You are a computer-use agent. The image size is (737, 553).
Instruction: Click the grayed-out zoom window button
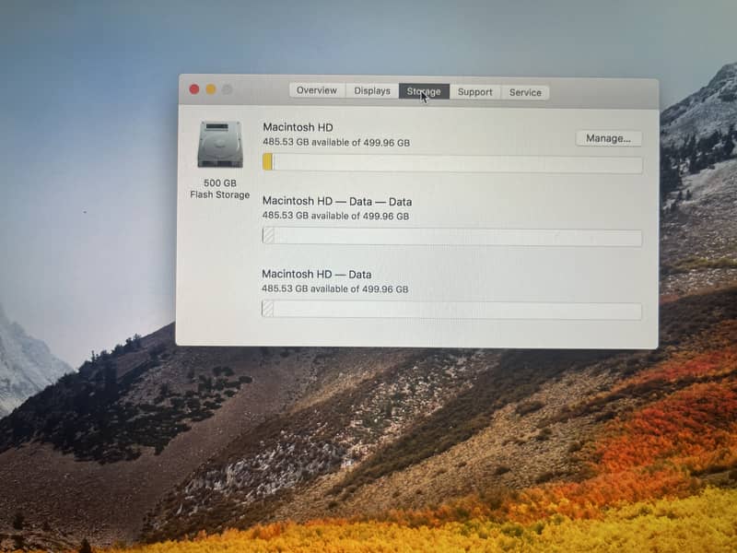tap(228, 89)
